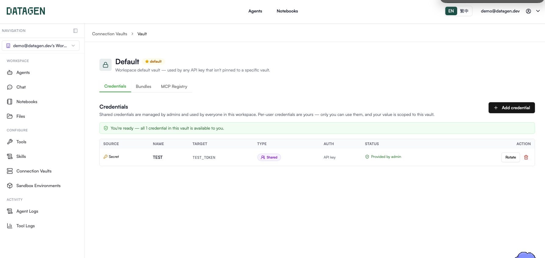Click the Agents robot icon in sidebar
Viewport: 545px width, 258px height.
(x=10, y=72)
